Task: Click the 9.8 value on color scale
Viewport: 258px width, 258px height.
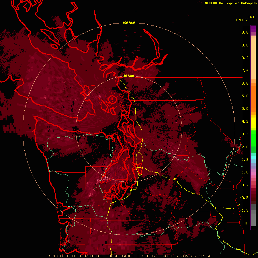Action: click(x=245, y=32)
